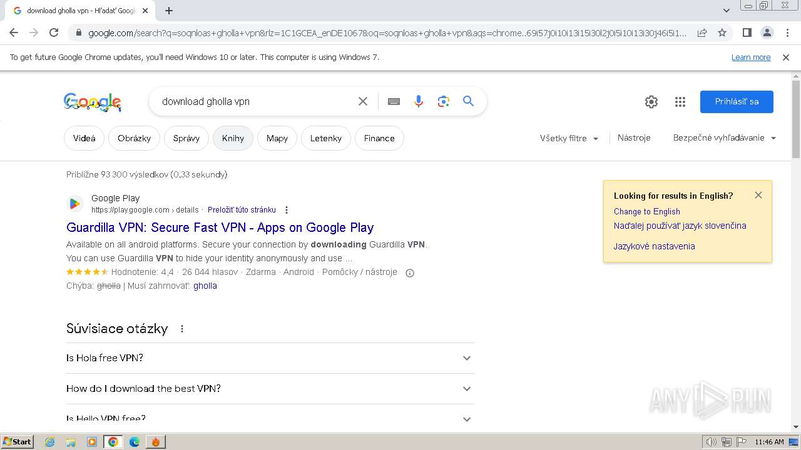Viewport: 801px width, 450px height.
Task: Click the "gholla" must-include link
Action: 205,286
